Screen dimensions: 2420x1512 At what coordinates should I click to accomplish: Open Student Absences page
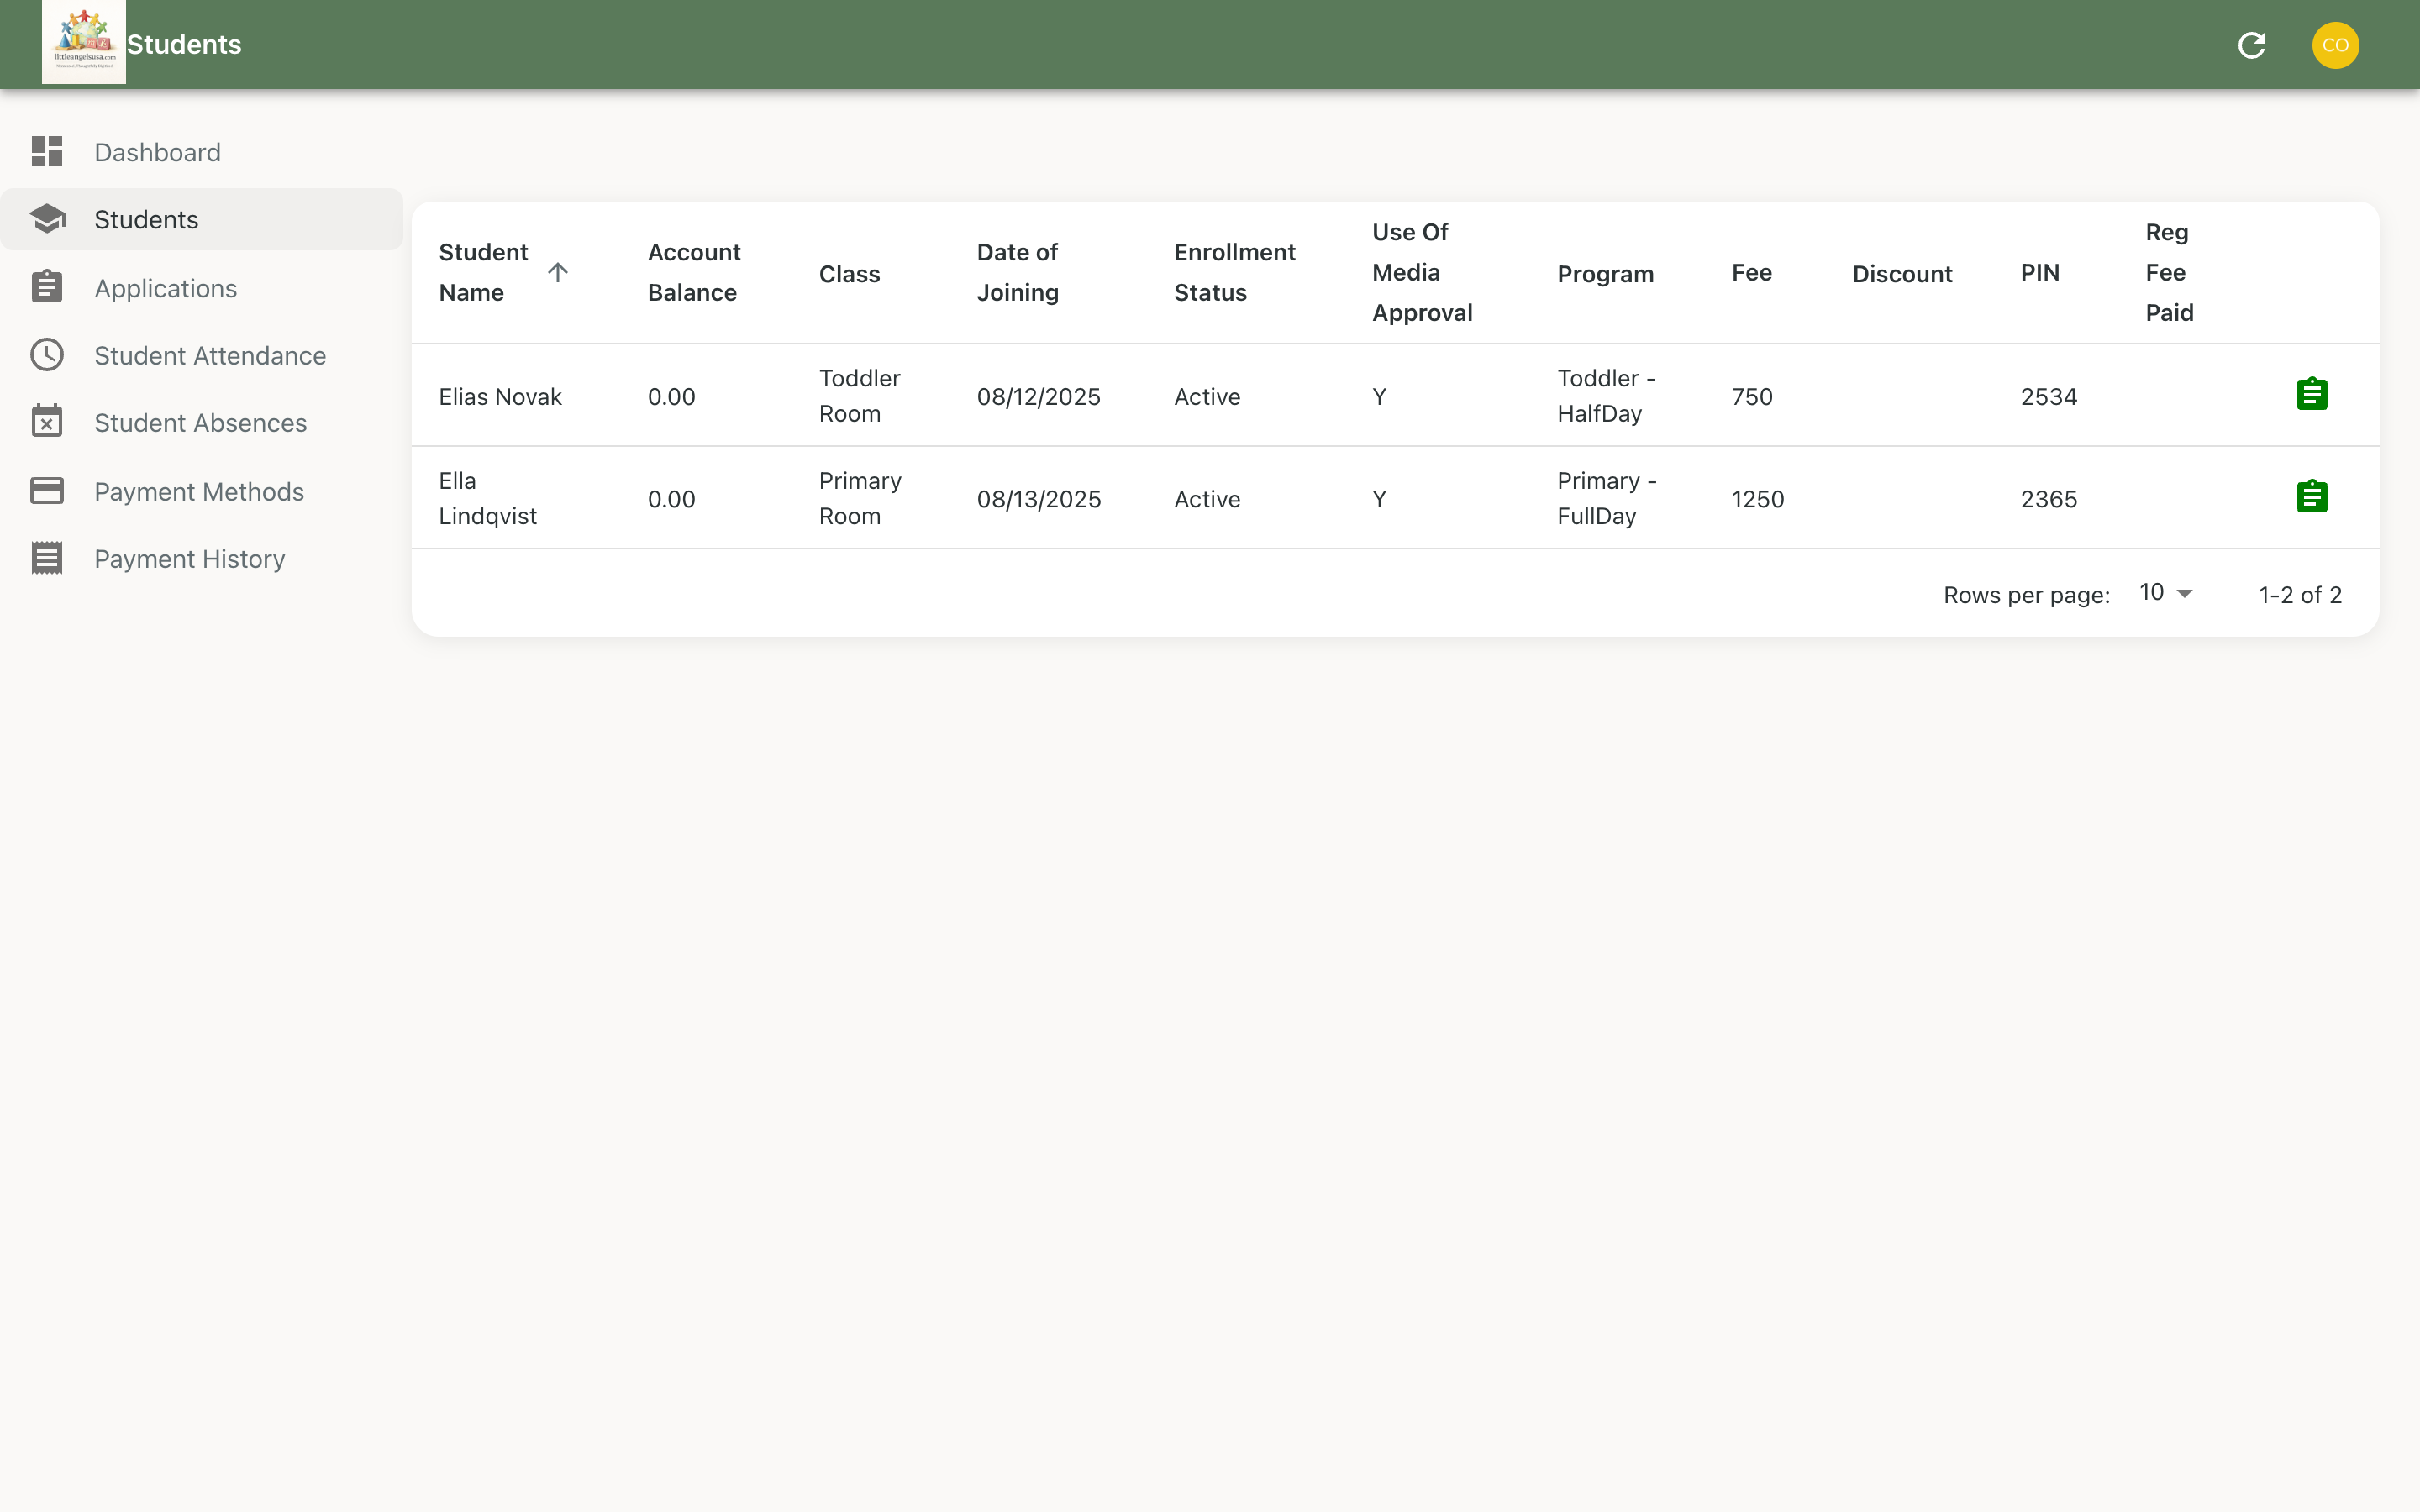point(202,423)
